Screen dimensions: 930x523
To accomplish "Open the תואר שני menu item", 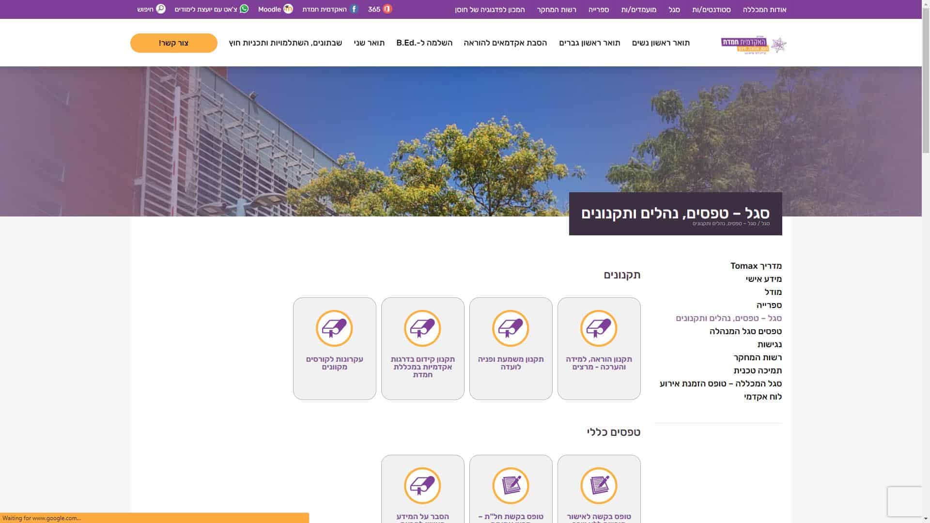I will pos(369,43).
